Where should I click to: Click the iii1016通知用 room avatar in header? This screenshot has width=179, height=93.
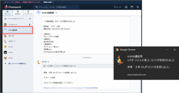(x=39, y=13)
